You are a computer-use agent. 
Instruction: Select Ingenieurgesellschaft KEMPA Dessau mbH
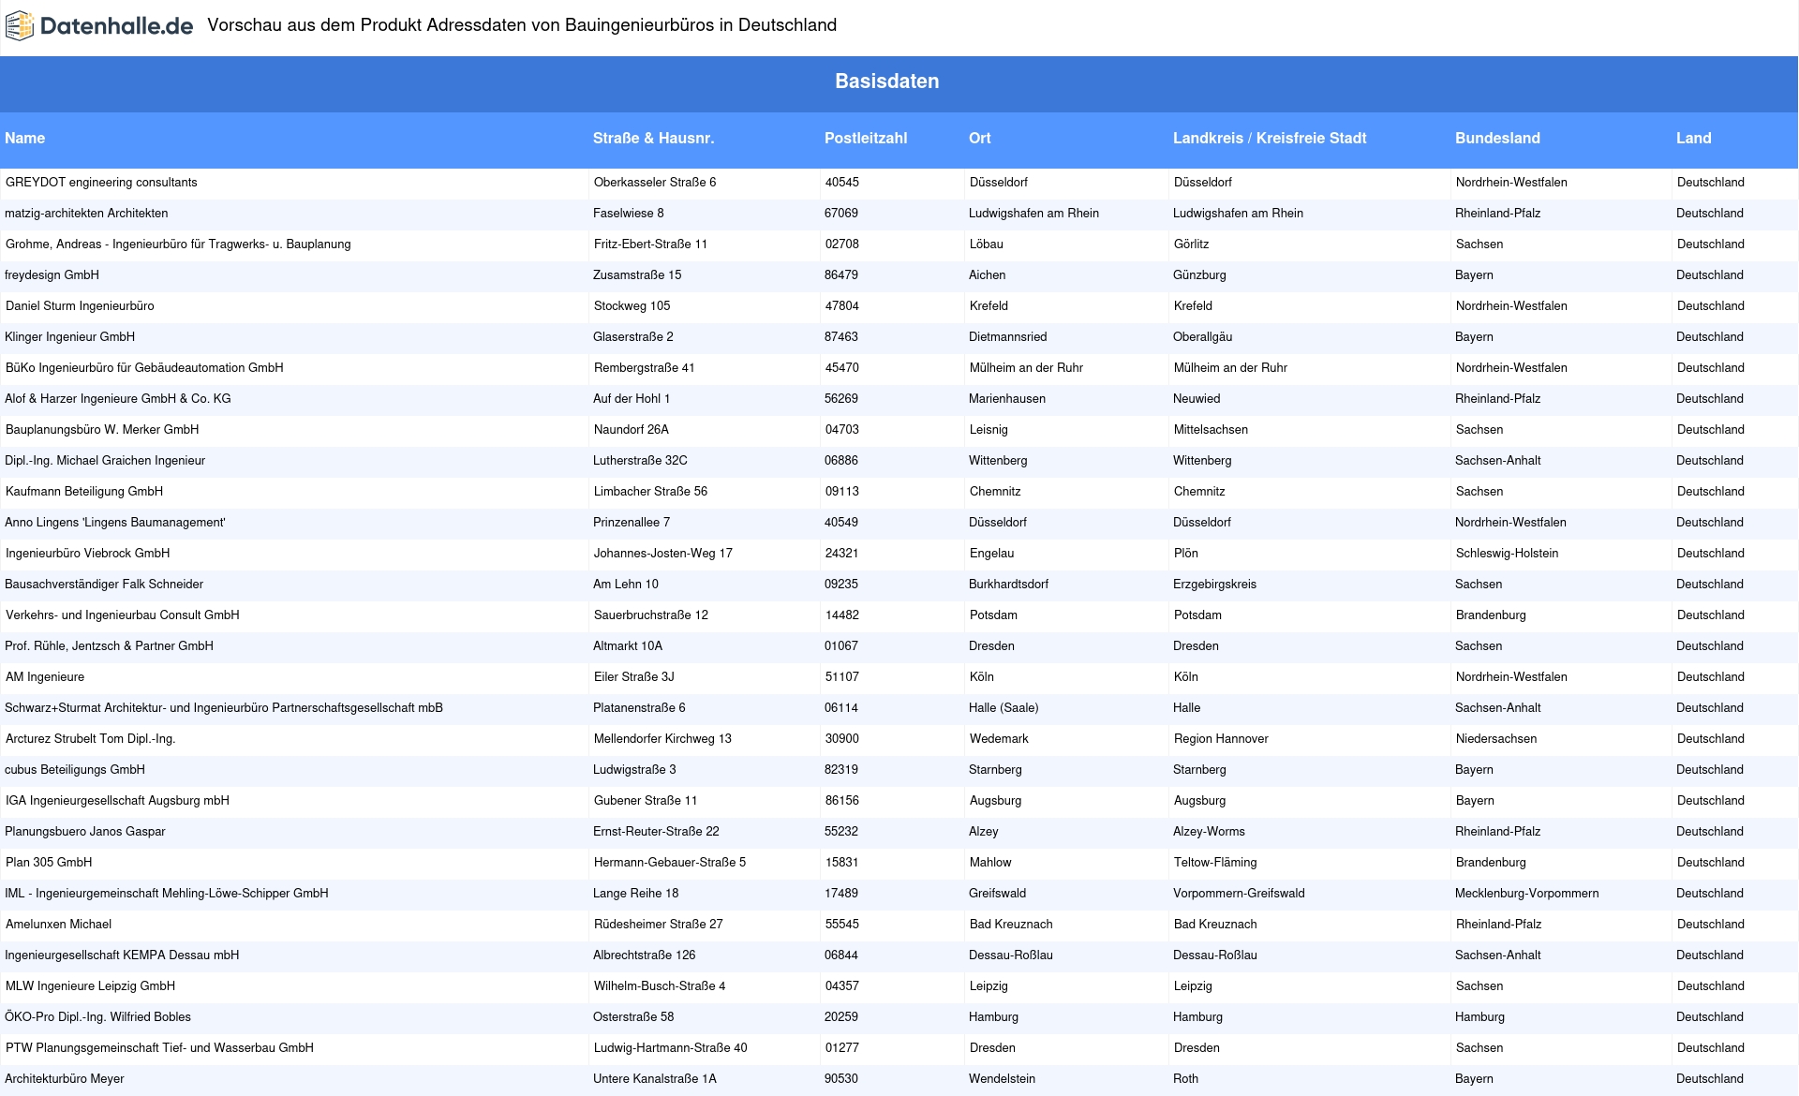[x=122, y=955]
